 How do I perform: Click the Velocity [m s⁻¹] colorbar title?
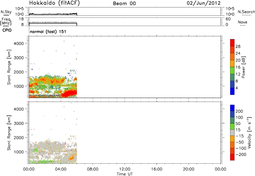249,132
